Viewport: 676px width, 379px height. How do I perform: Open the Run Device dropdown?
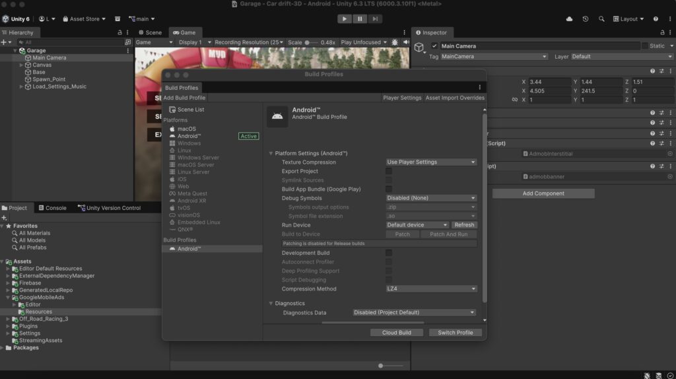(x=417, y=225)
